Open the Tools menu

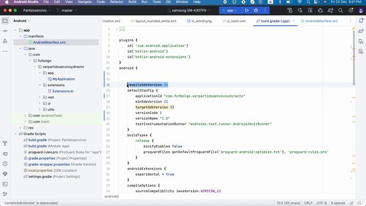click(x=157, y=2)
